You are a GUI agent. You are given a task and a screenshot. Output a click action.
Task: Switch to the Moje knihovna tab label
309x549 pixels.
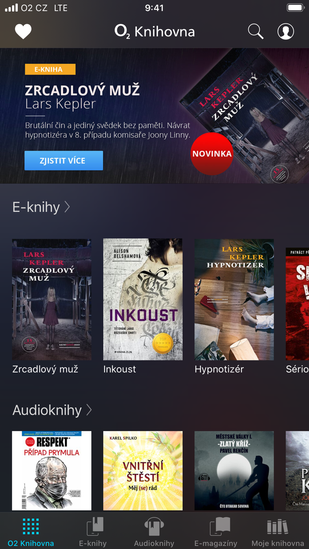[x=278, y=543]
